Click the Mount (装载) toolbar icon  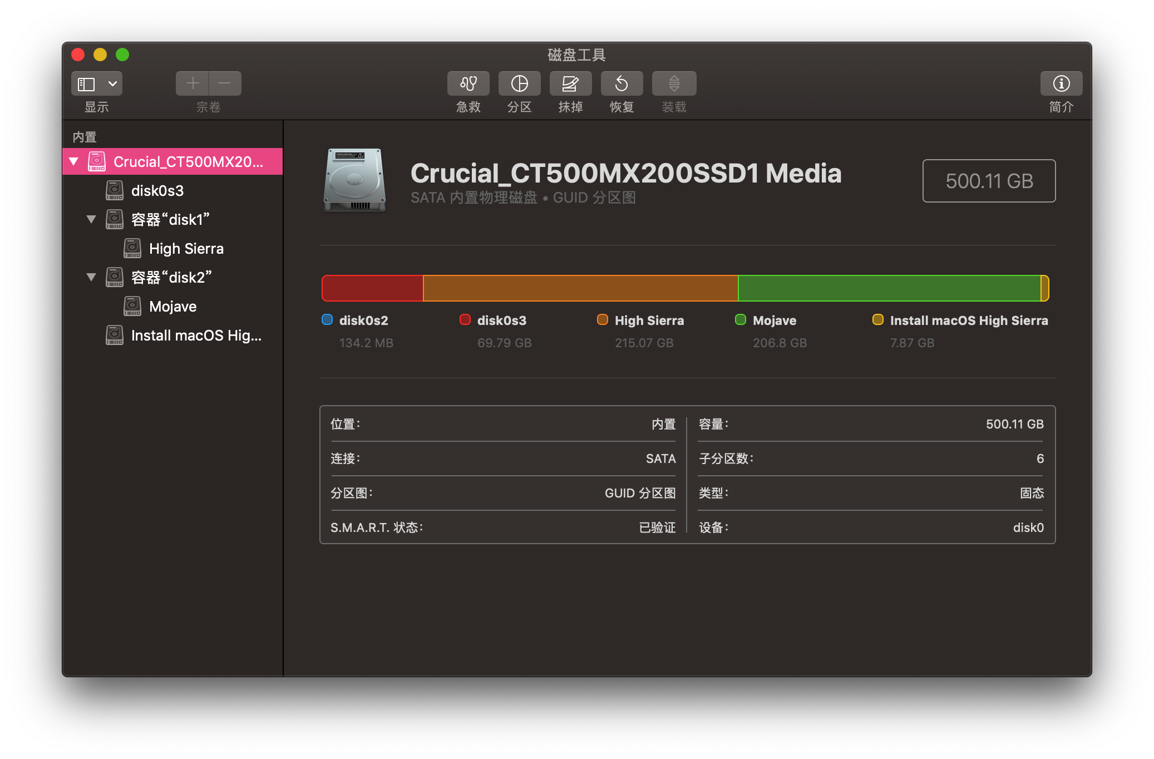point(674,83)
